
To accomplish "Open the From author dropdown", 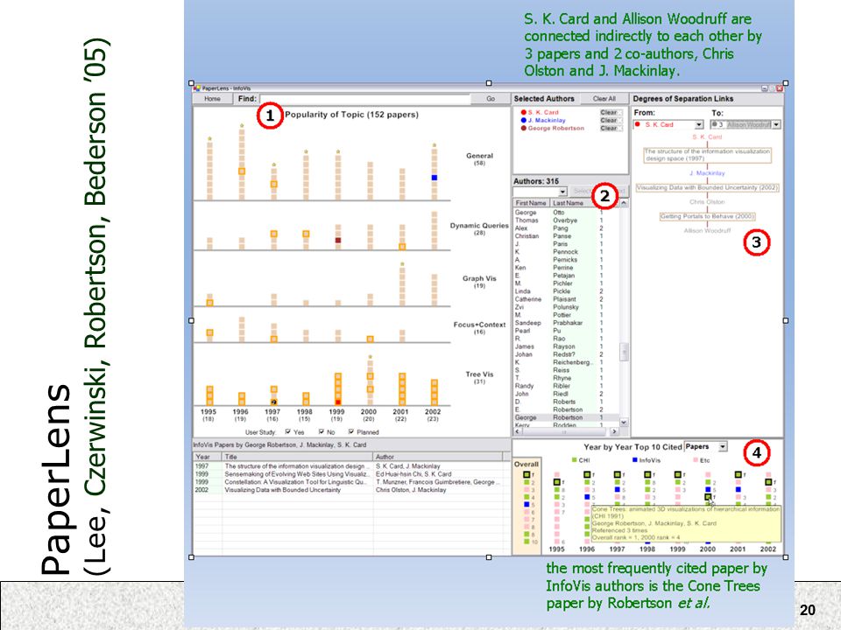I will (698, 125).
